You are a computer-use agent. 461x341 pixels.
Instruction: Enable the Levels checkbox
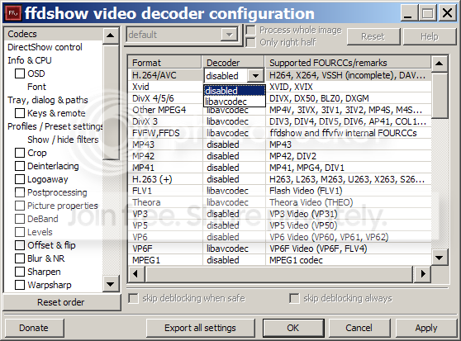[x=20, y=232]
